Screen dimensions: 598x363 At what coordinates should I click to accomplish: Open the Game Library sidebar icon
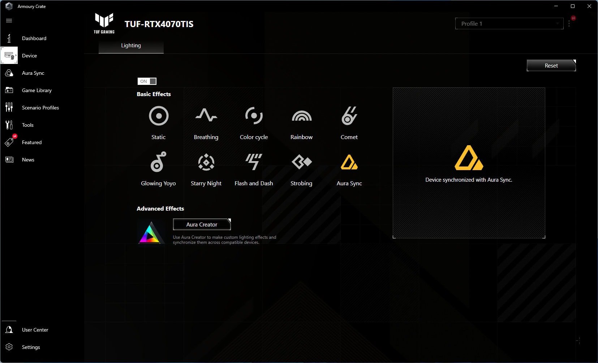(x=9, y=90)
